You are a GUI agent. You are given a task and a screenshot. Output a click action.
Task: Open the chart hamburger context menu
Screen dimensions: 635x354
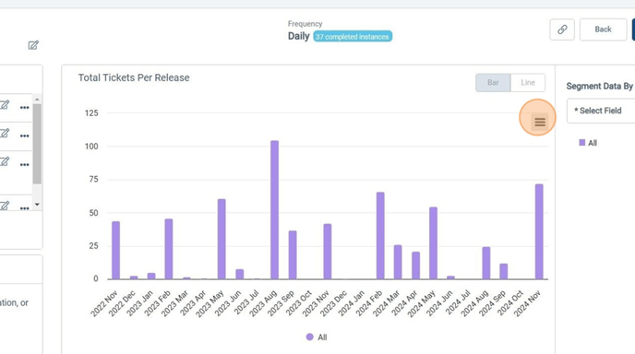(540, 122)
